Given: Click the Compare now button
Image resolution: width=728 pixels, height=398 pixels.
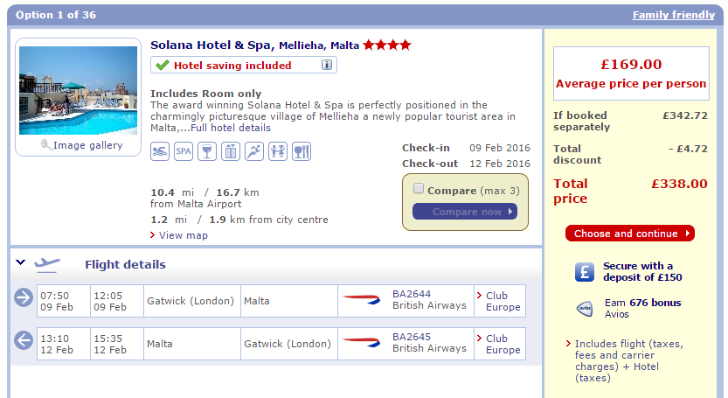Looking at the screenshot, I should tap(465, 212).
